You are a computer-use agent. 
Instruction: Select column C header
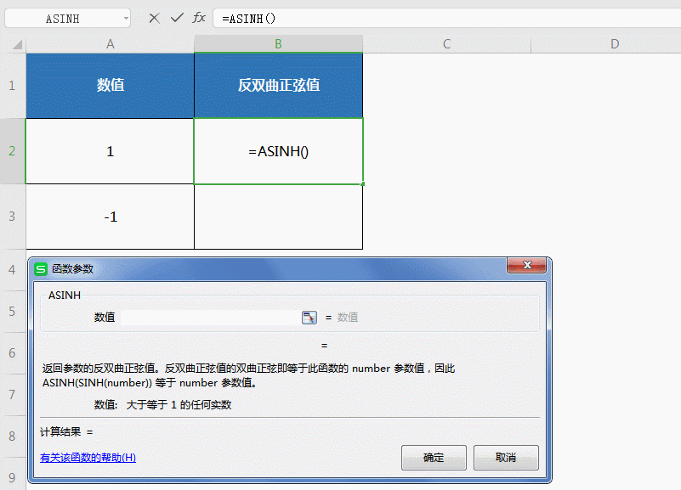446,44
